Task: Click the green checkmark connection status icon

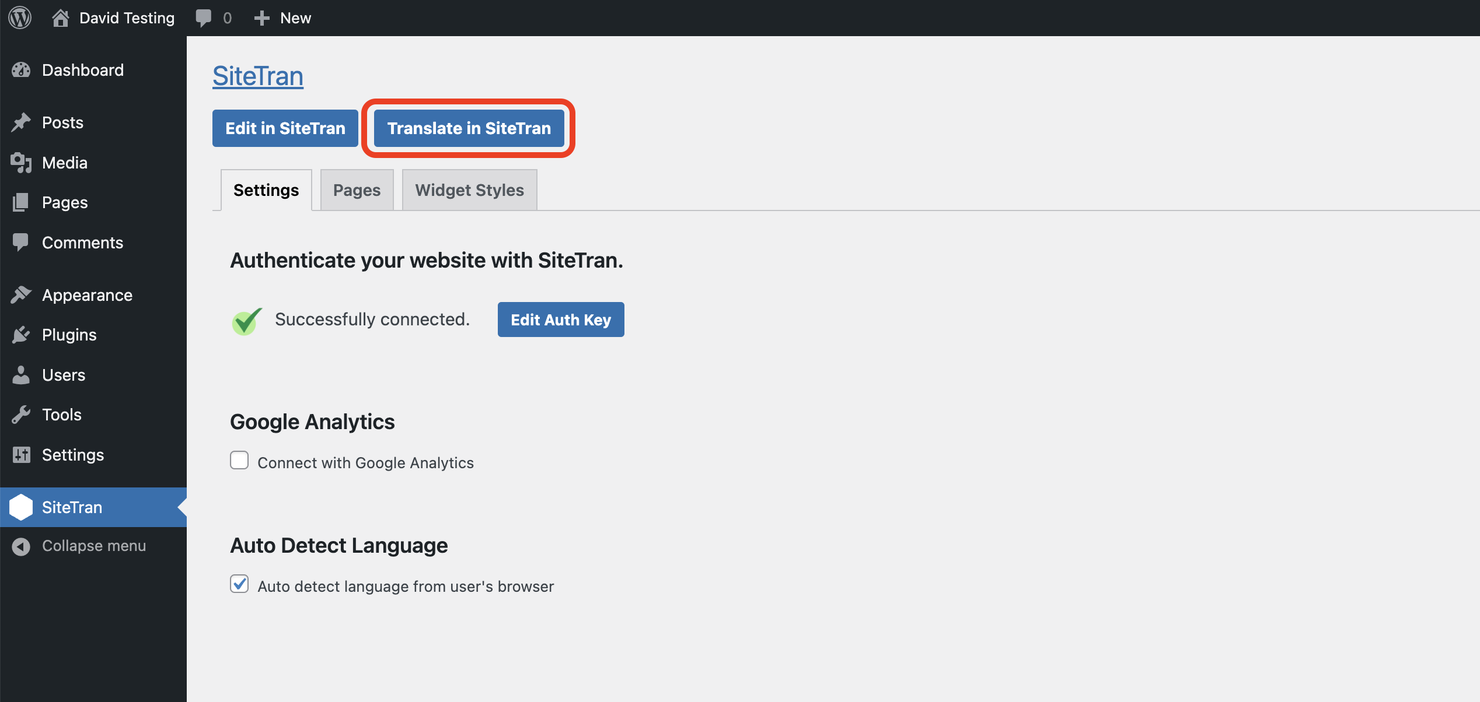Action: pyautogui.click(x=246, y=321)
